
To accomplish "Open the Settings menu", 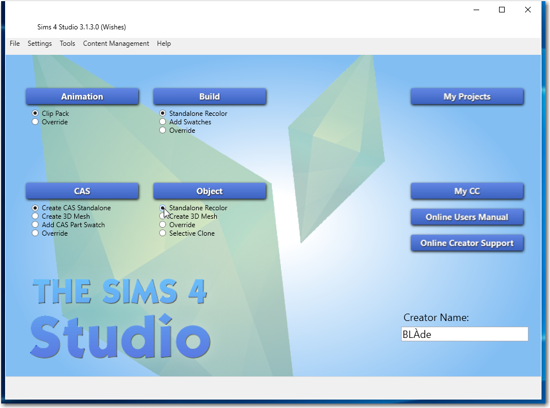I will click(x=40, y=44).
